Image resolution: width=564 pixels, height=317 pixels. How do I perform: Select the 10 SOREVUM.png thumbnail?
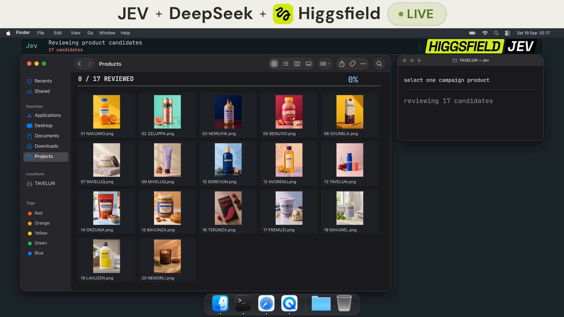coord(228,160)
